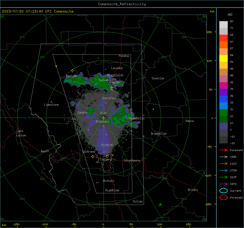Click the 04DK legend label
This screenshot has height=228, width=244.
[x=233, y=157]
